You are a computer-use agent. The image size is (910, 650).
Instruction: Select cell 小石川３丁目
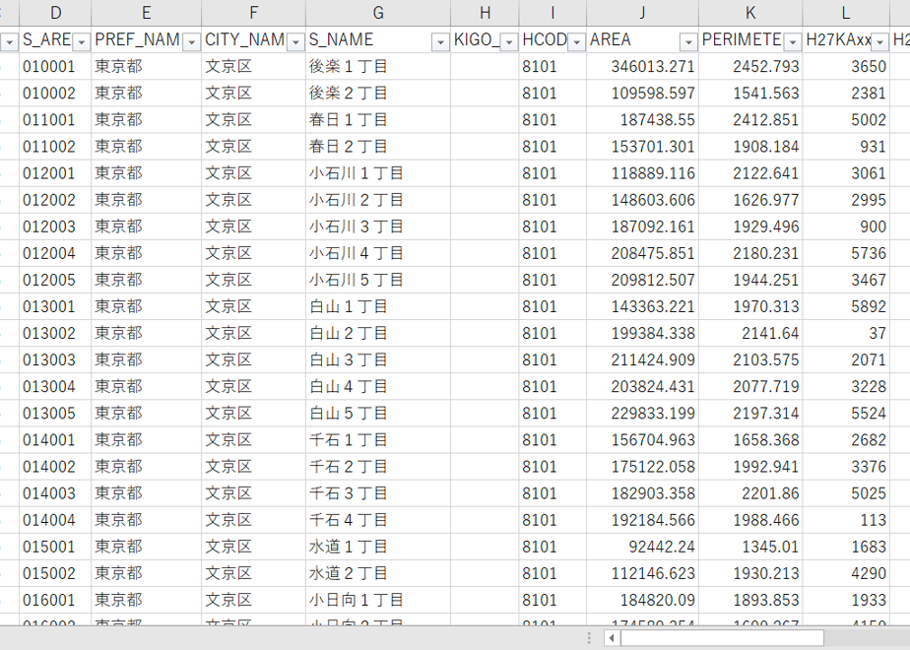(x=378, y=227)
